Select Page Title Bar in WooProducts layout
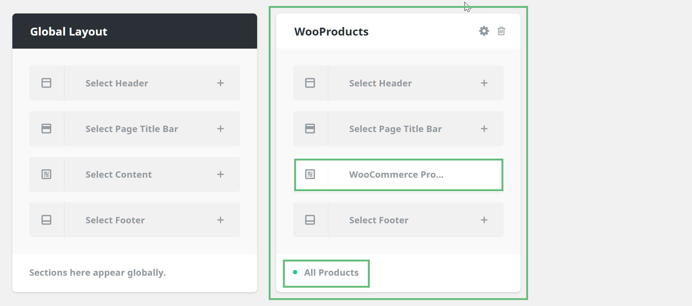The image size is (692, 306). pyautogui.click(x=398, y=129)
